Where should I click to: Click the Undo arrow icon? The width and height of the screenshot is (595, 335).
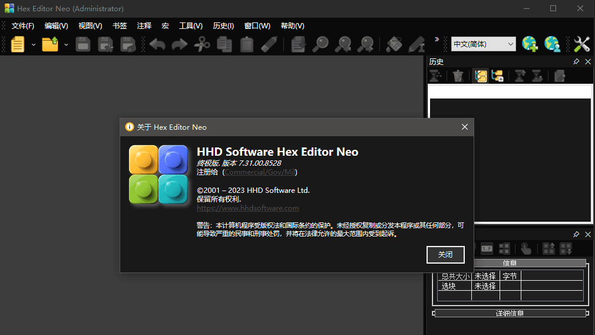pyautogui.click(x=157, y=44)
